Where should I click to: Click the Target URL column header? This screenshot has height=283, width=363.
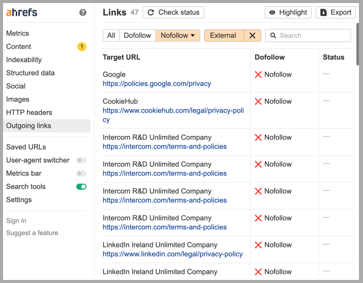pos(122,57)
